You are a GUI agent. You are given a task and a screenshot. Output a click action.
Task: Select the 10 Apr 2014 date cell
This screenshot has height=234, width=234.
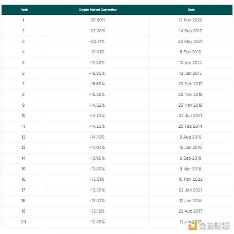click(190, 63)
